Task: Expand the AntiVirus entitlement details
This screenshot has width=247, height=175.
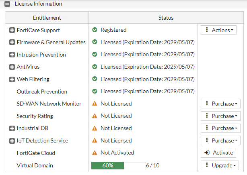Action: tap(12, 67)
